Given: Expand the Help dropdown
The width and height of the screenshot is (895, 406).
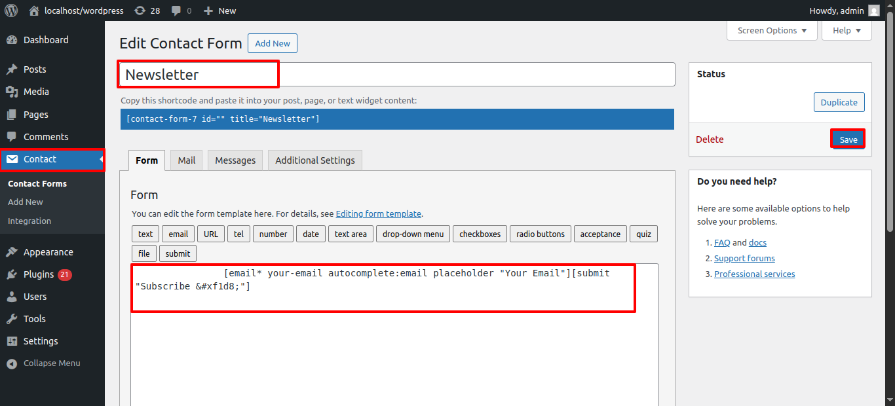Looking at the screenshot, I should (x=847, y=31).
